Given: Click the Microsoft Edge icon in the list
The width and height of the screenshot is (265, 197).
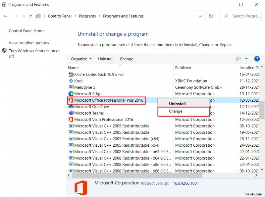Looking at the screenshot, I should [71, 94].
